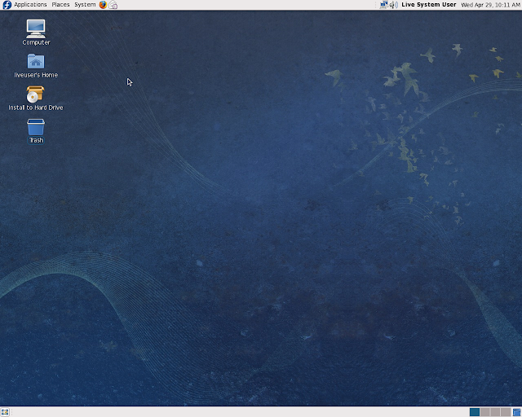Open the Applications menu
522x417 pixels.
point(30,5)
